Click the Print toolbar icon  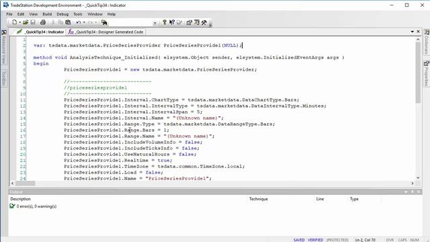click(43, 22)
